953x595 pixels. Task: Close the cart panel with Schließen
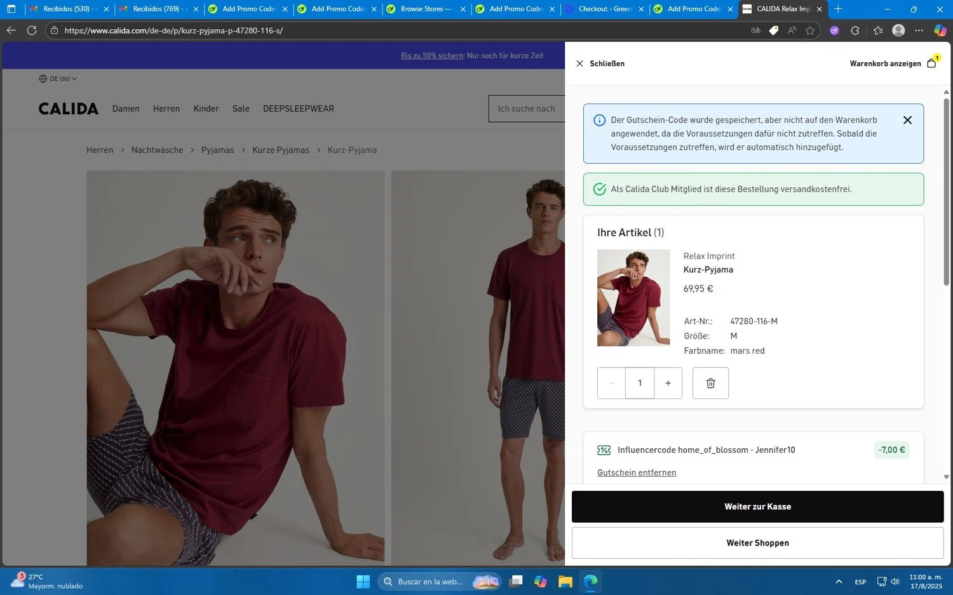pos(600,64)
